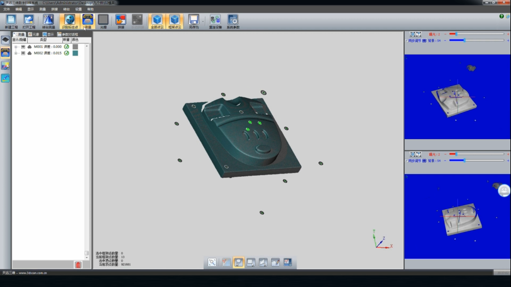Click the red delete button below the list
This screenshot has height=287, width=511.
coord(78,265)
